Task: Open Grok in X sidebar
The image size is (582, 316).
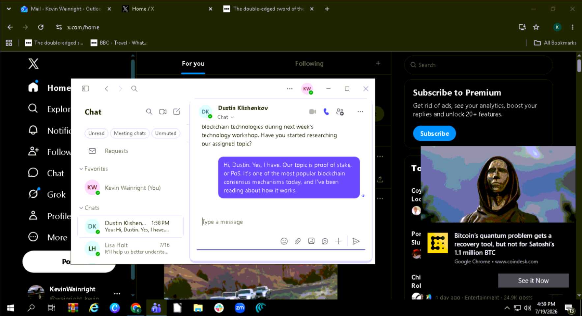Action: click(47, 194)
